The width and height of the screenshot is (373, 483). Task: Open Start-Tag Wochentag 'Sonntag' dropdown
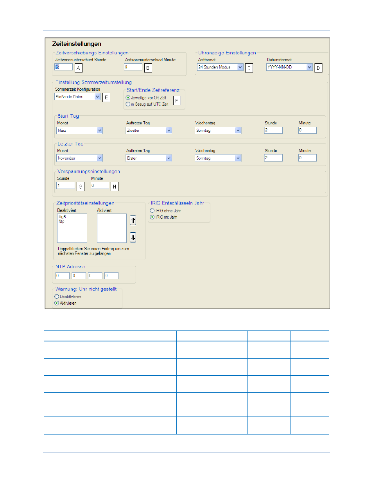click(218, 130)
